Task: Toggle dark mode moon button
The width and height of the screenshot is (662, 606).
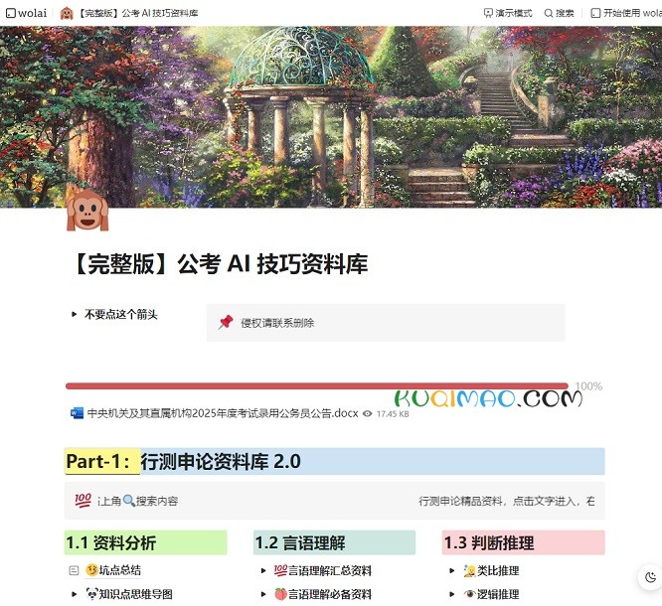Action: [x=651, y=577]
